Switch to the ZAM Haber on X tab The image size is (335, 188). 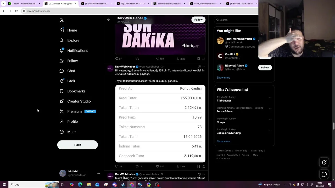click(133, 4)
